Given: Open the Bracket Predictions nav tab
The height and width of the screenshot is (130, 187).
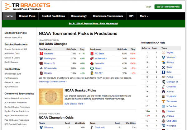Looking at the screenshot, I should [x=53, y=16].
